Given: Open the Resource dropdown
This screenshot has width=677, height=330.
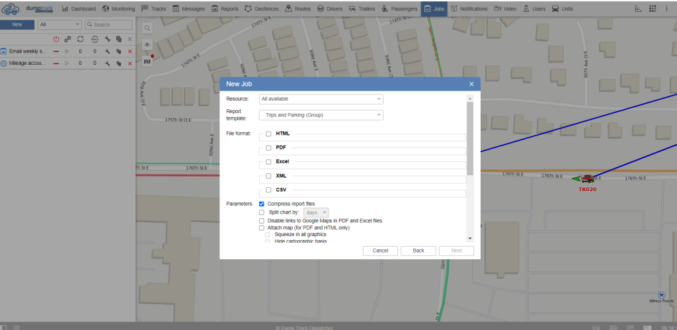Looking at the screenshot, I should pos(321,99).
